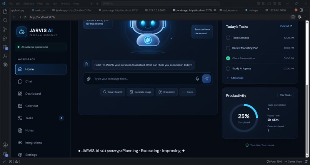Screen dimensions: 310x165
Task: Click the VS Code command center search box
Action: [x=160, y=3]
